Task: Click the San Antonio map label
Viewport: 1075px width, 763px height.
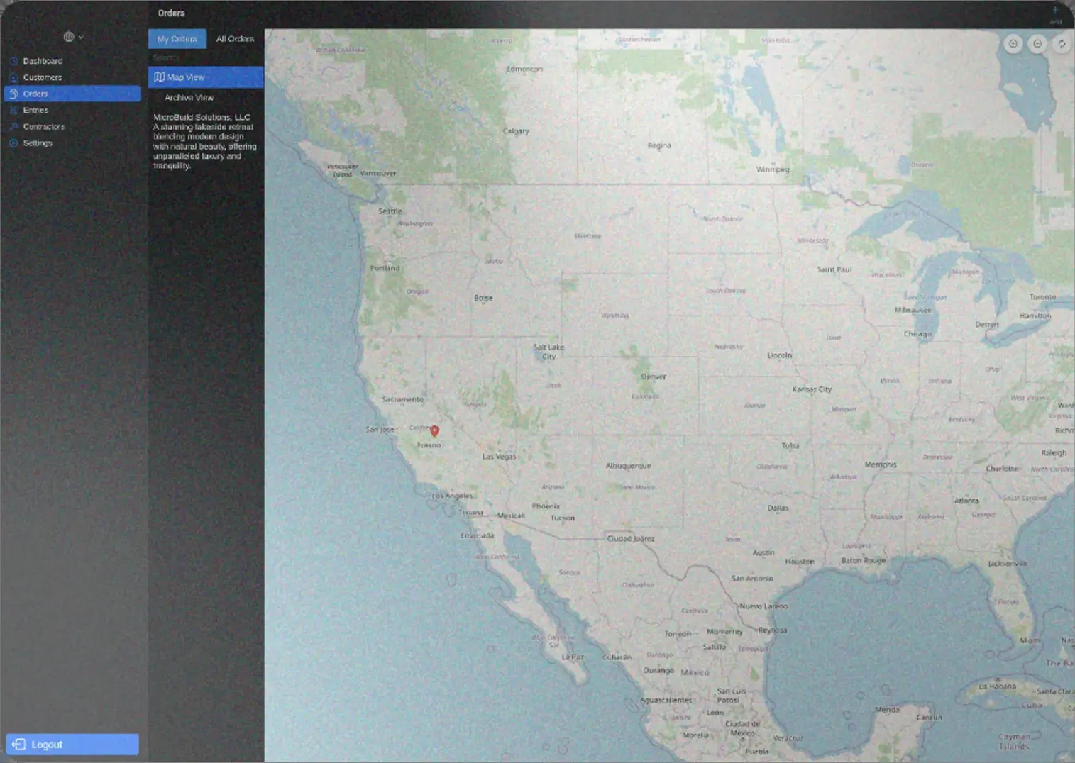Action: tap(752, 579)
